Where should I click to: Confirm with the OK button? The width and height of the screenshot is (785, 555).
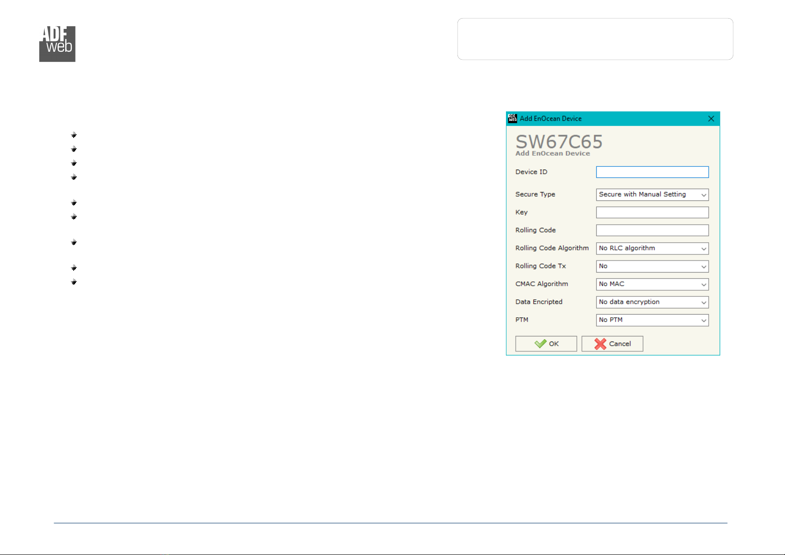546,344
